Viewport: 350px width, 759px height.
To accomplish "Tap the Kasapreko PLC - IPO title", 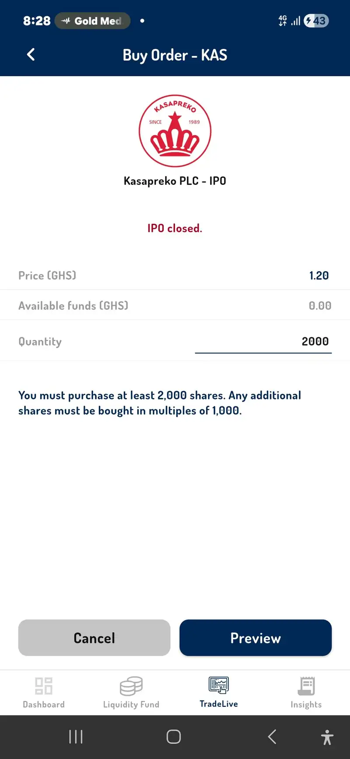I will pos(175,181).
